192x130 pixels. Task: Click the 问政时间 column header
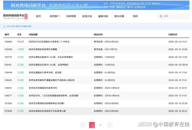[173, 35]
